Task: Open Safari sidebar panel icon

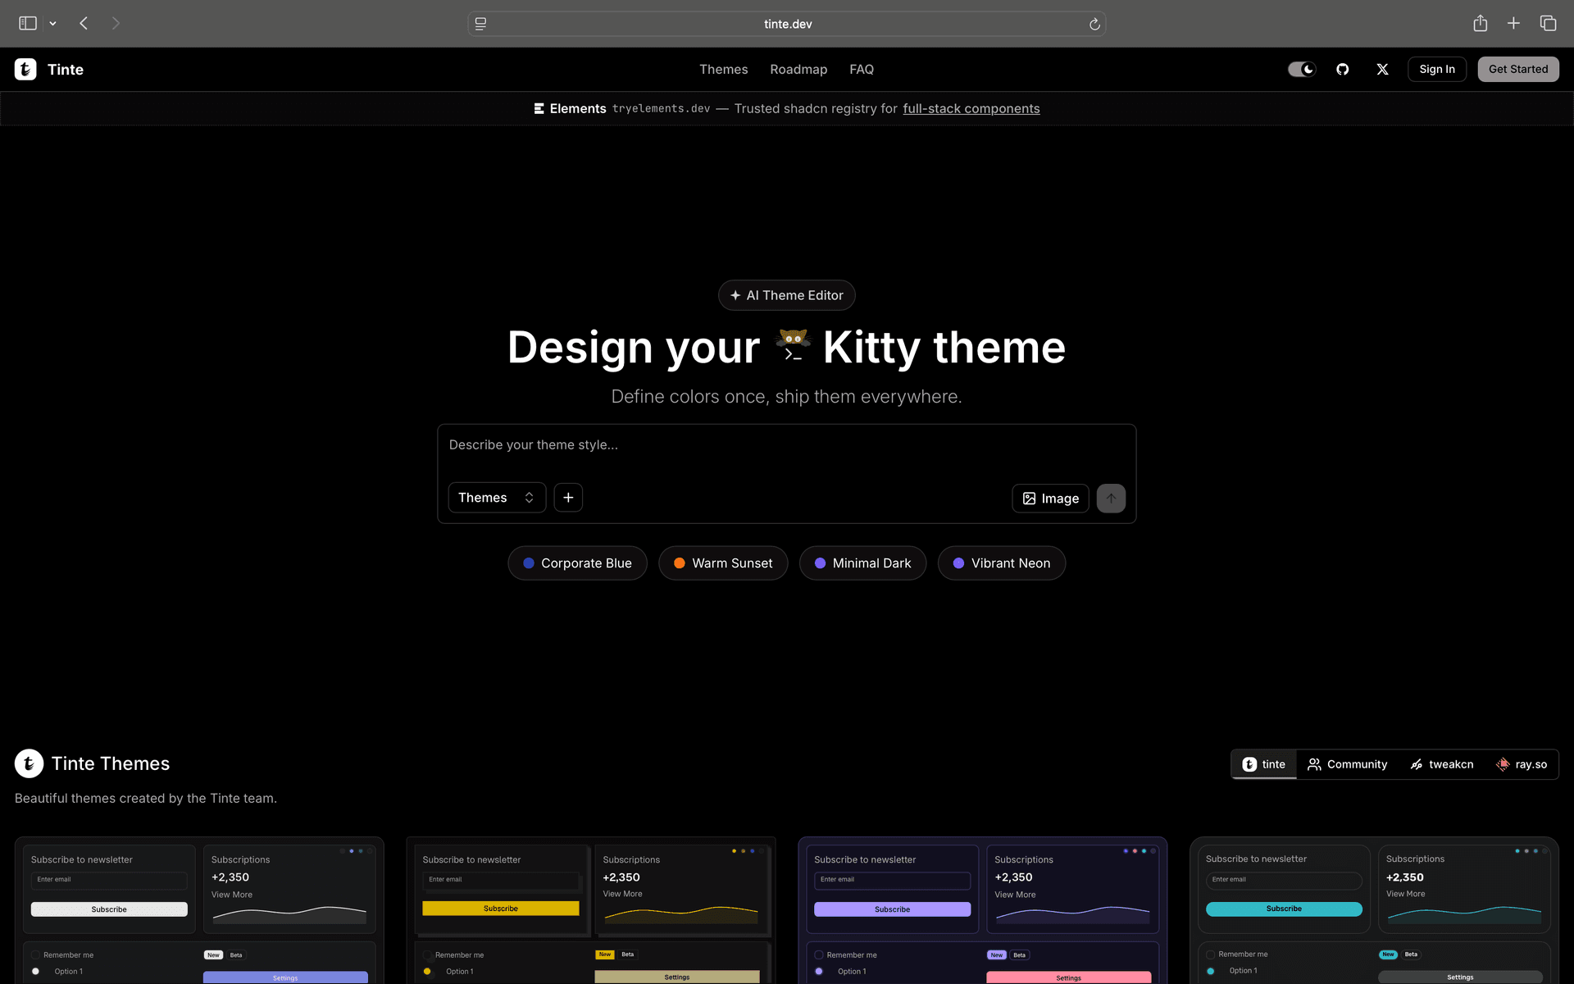Action: coord(28,24)
